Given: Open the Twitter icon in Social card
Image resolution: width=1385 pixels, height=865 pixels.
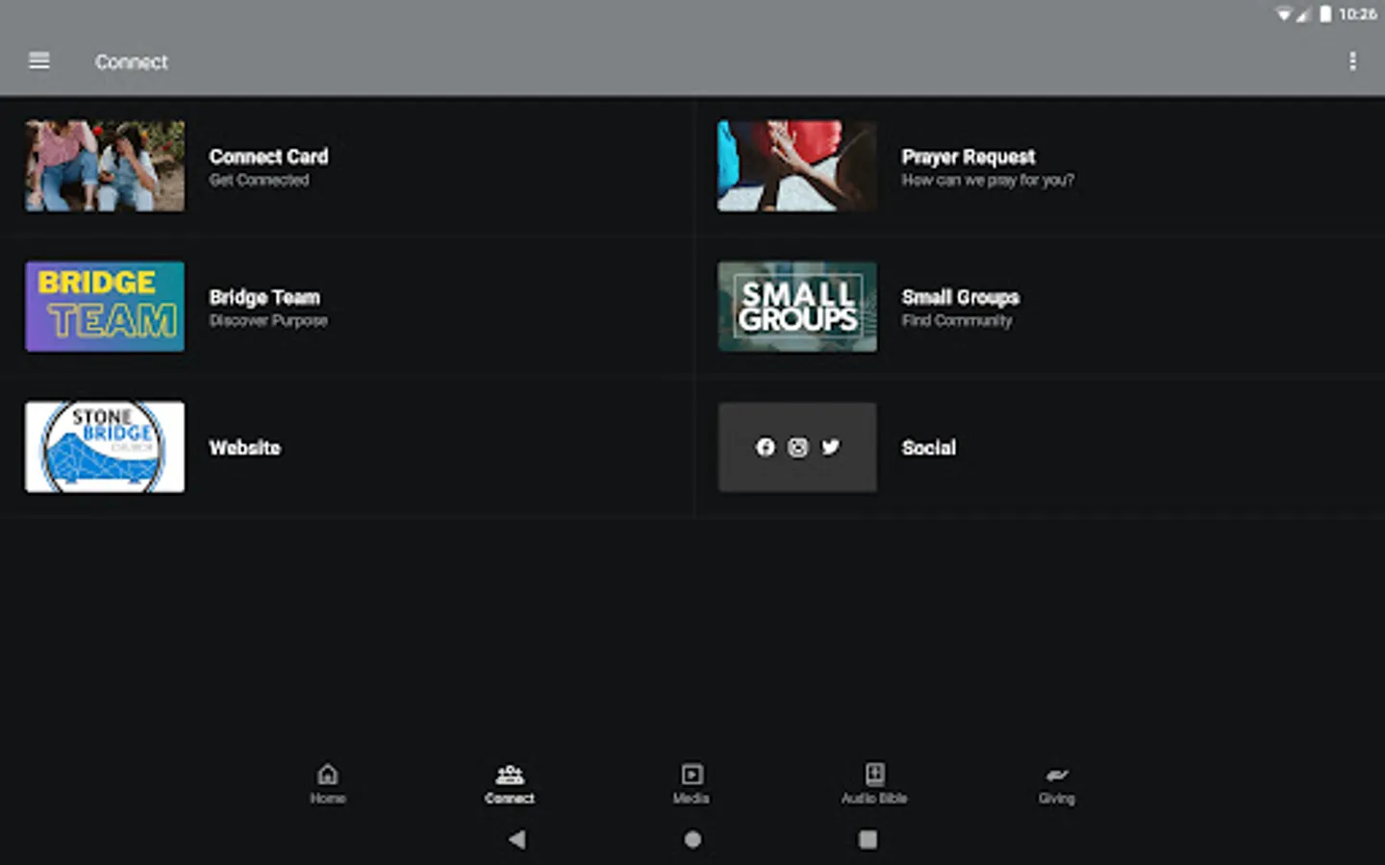Looking at the screenshot, I should pyautogui.click(x=830, y=447).
